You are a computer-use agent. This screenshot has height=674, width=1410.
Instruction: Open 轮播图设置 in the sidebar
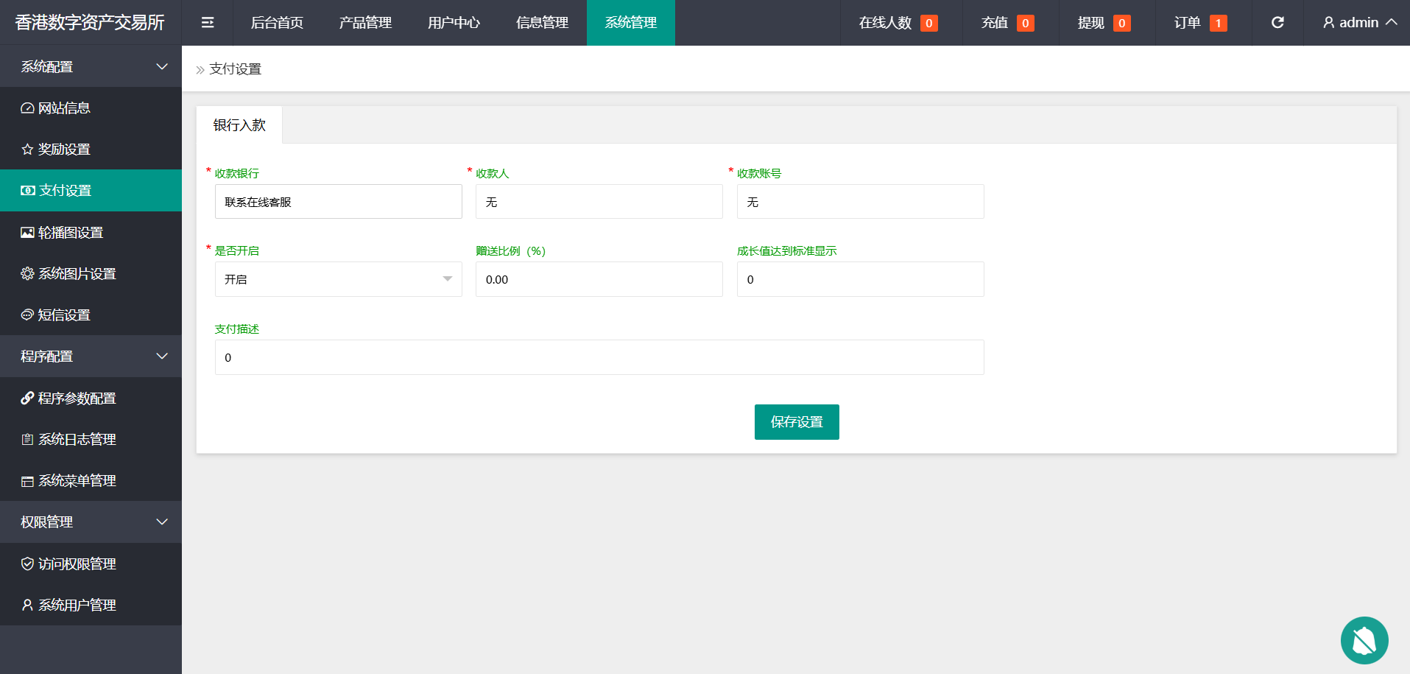point(91,233)
